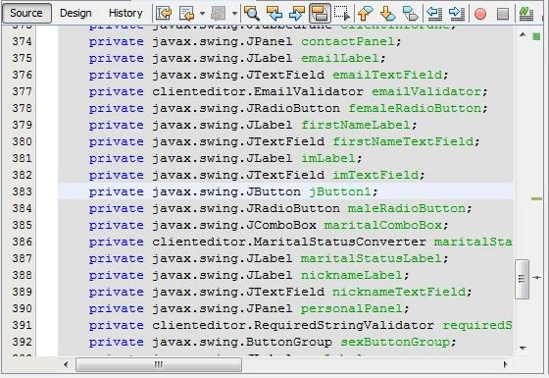Click the emailValidator variable name
549x378 pixels.
[x=426, y=92]
